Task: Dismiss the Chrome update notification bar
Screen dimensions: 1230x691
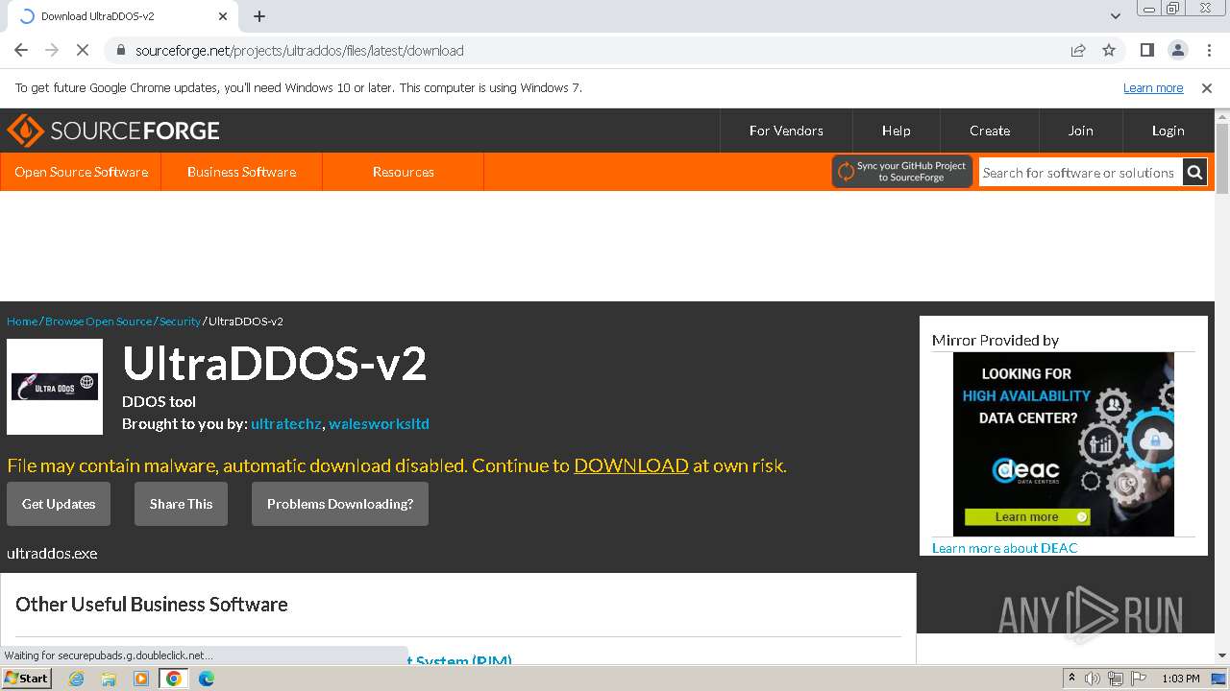Action: [x=1207, y=87]
